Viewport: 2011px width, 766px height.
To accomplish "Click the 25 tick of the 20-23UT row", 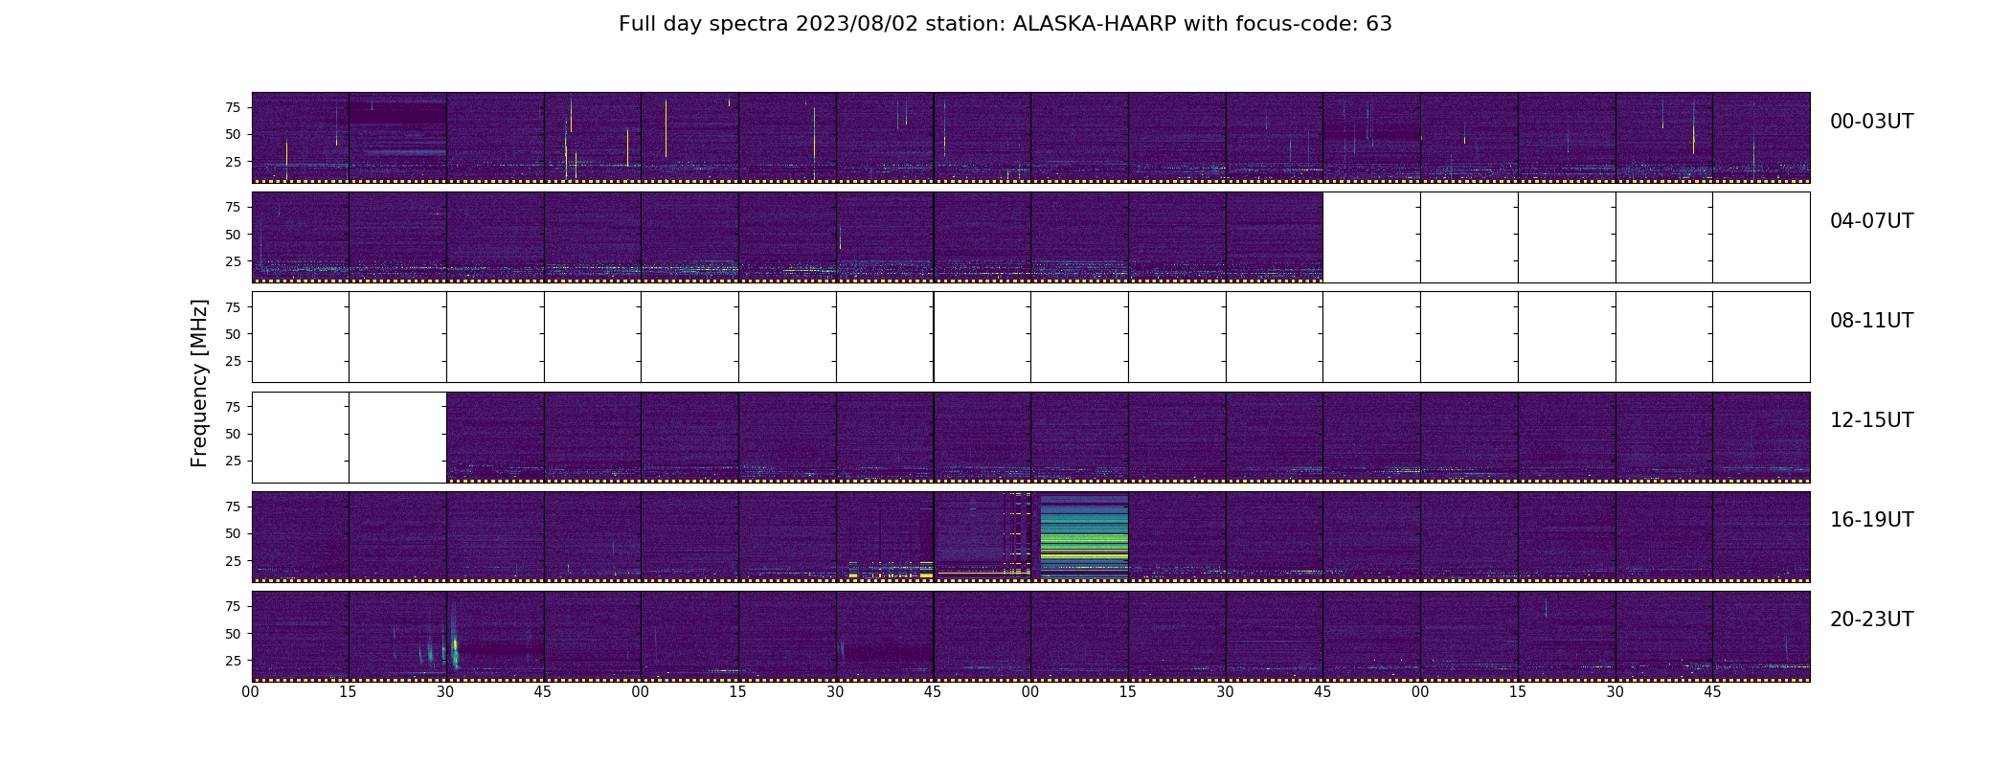I will click(x=233, y=661).
